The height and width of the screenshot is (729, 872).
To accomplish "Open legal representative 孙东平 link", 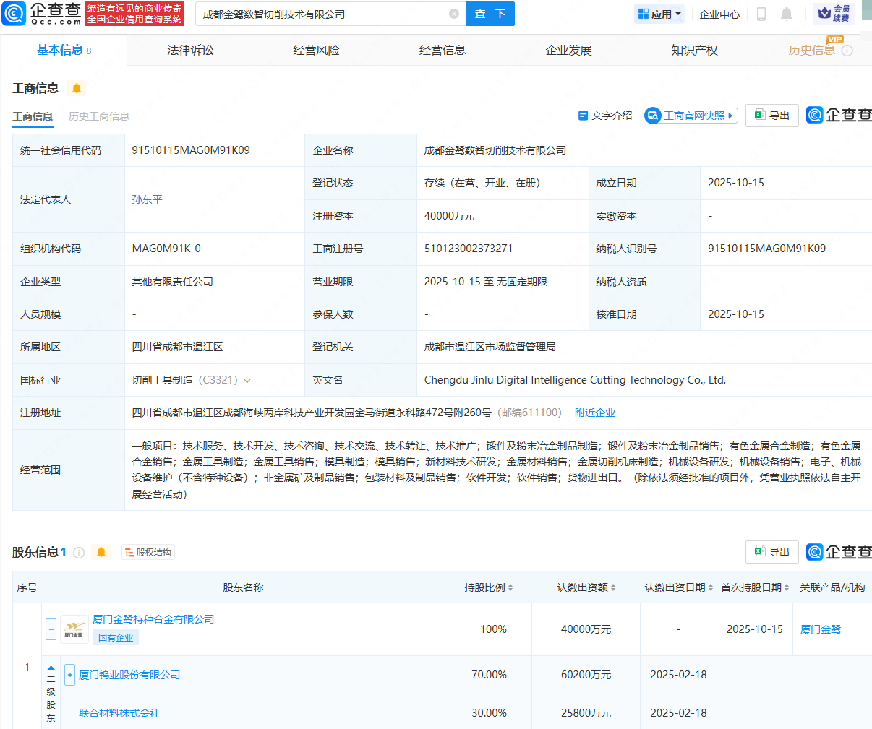I will (x=147, y=199).
